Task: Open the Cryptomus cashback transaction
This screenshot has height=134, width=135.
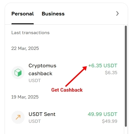Action: 64,73
